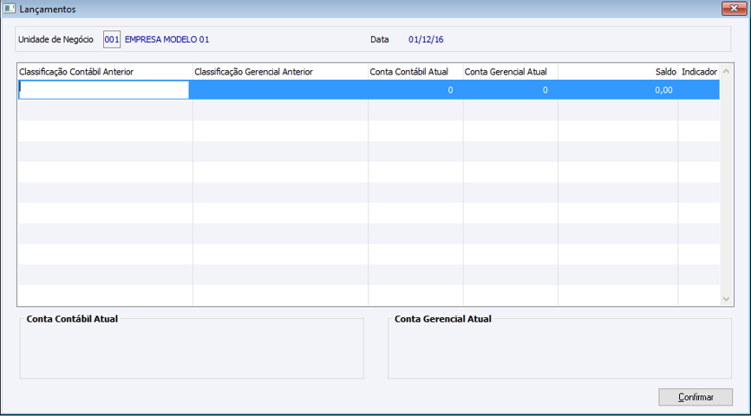This screenshot has height=416, width=751.
Task: Select first-row Conta Gerencial Atual cell
Action: [x=510, y=89]
